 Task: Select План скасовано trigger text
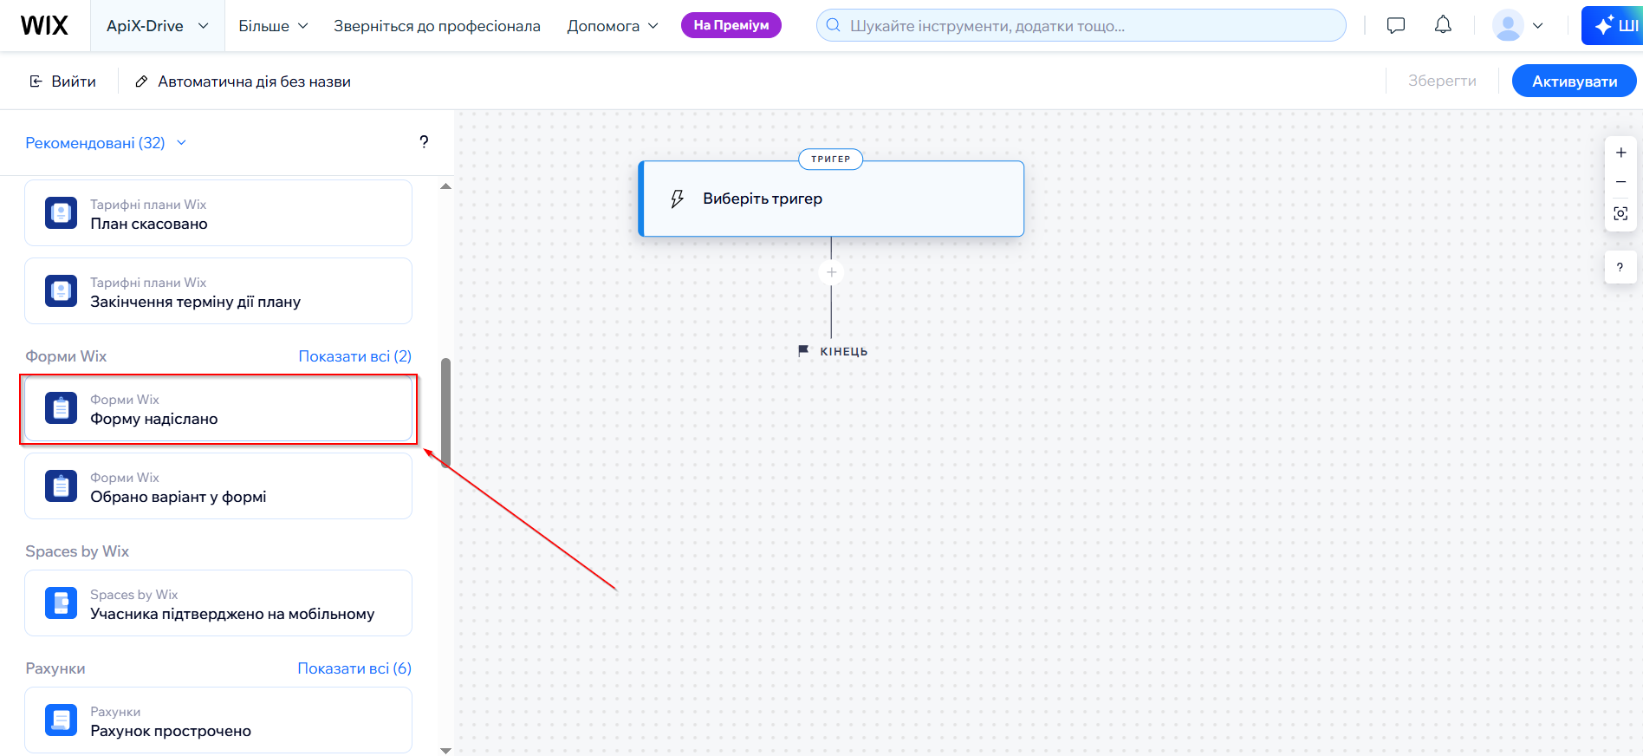click(149, 224)
